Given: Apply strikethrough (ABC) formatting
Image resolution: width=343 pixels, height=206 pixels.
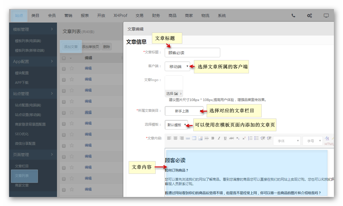Looking at the screenshot, I should (x=232, y=138).
